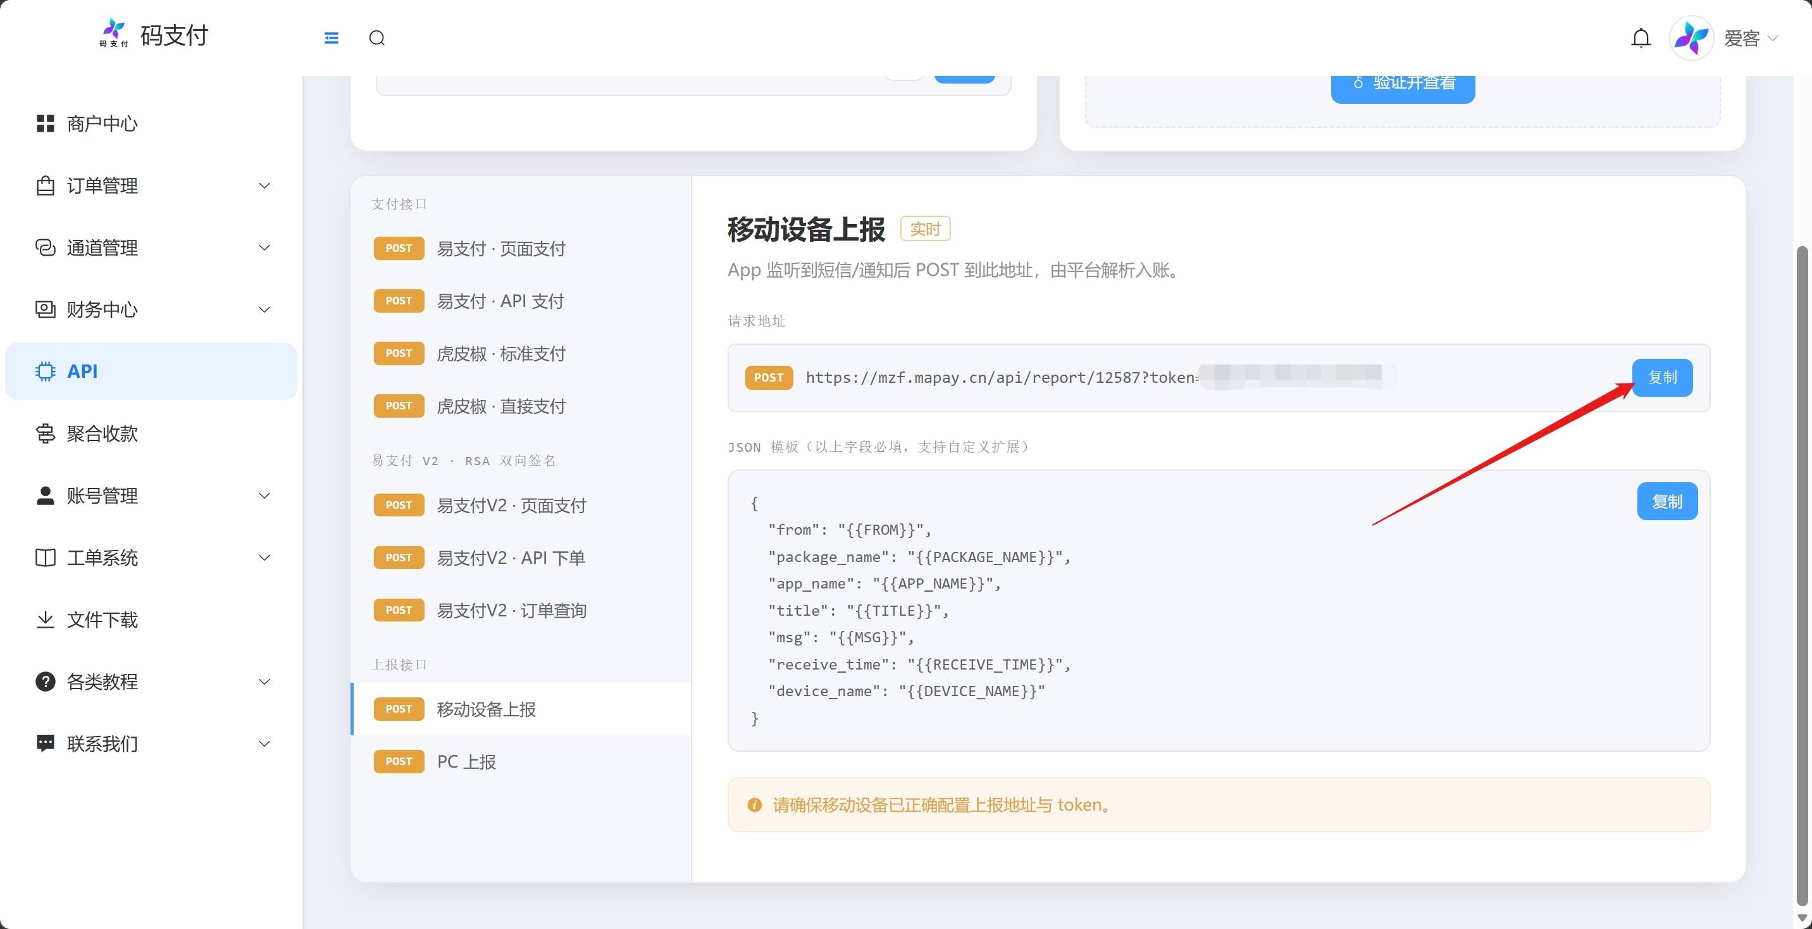
Task: Select 易支付 · 页面支付 interface
Action: (521, 249)
